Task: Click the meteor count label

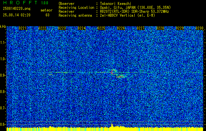Action: pos(47,10)
